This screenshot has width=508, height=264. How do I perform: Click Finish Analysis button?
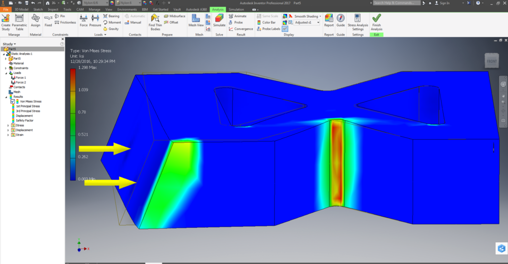[377, 21]
